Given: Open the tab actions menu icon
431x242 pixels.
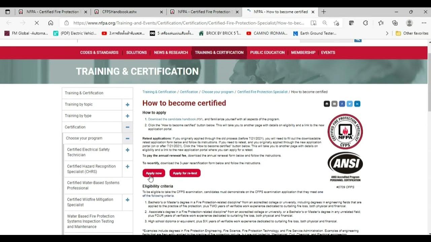Looking at the screenshot, I should (x=8, y=12).
